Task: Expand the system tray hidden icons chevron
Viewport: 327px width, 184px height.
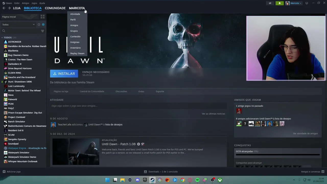Action: pos(294,180)
